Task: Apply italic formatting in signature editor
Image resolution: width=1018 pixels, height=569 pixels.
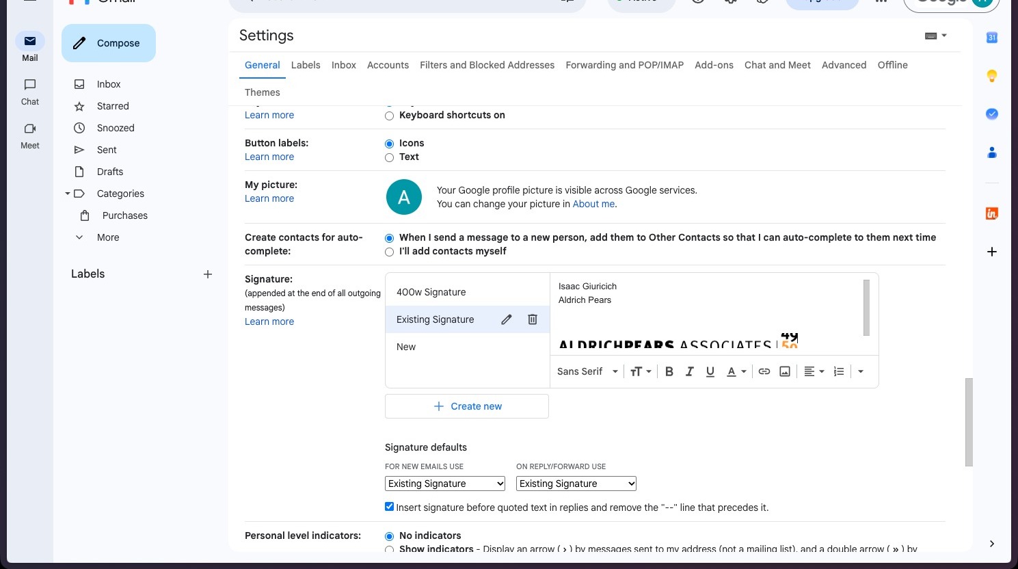Action: point(690,371)
